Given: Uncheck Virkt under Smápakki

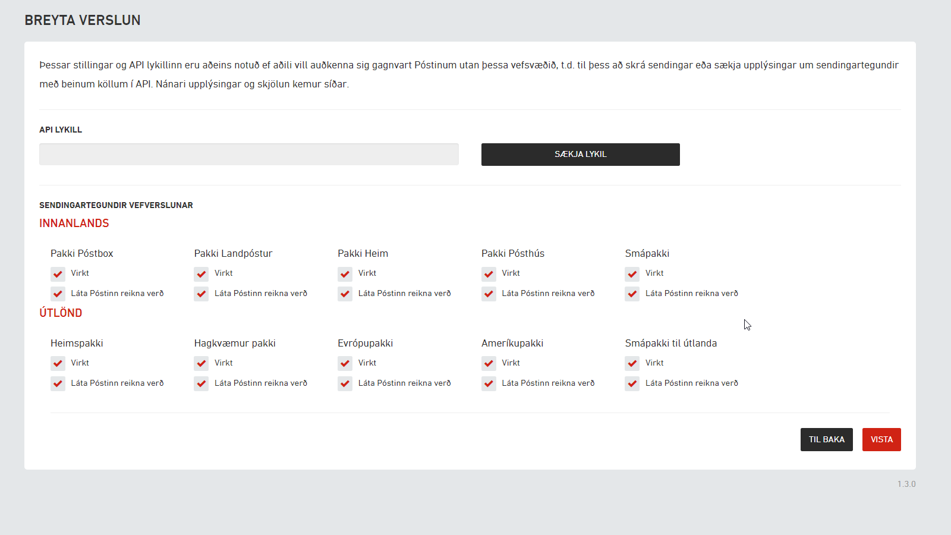Looking at the screenshot, I should pos(632,274).
